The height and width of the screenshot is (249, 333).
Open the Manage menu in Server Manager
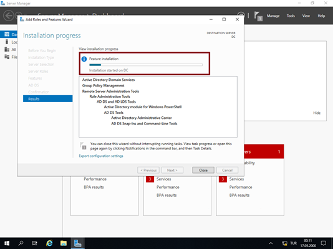[x=273, y=16]
